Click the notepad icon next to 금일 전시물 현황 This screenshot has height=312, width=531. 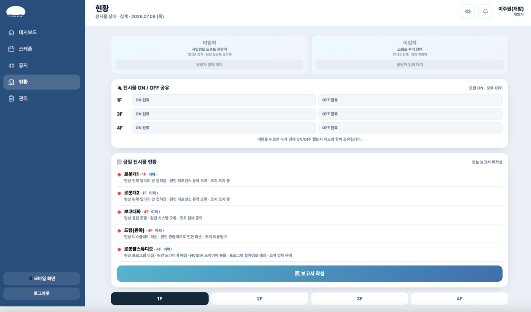coord(119,162)
